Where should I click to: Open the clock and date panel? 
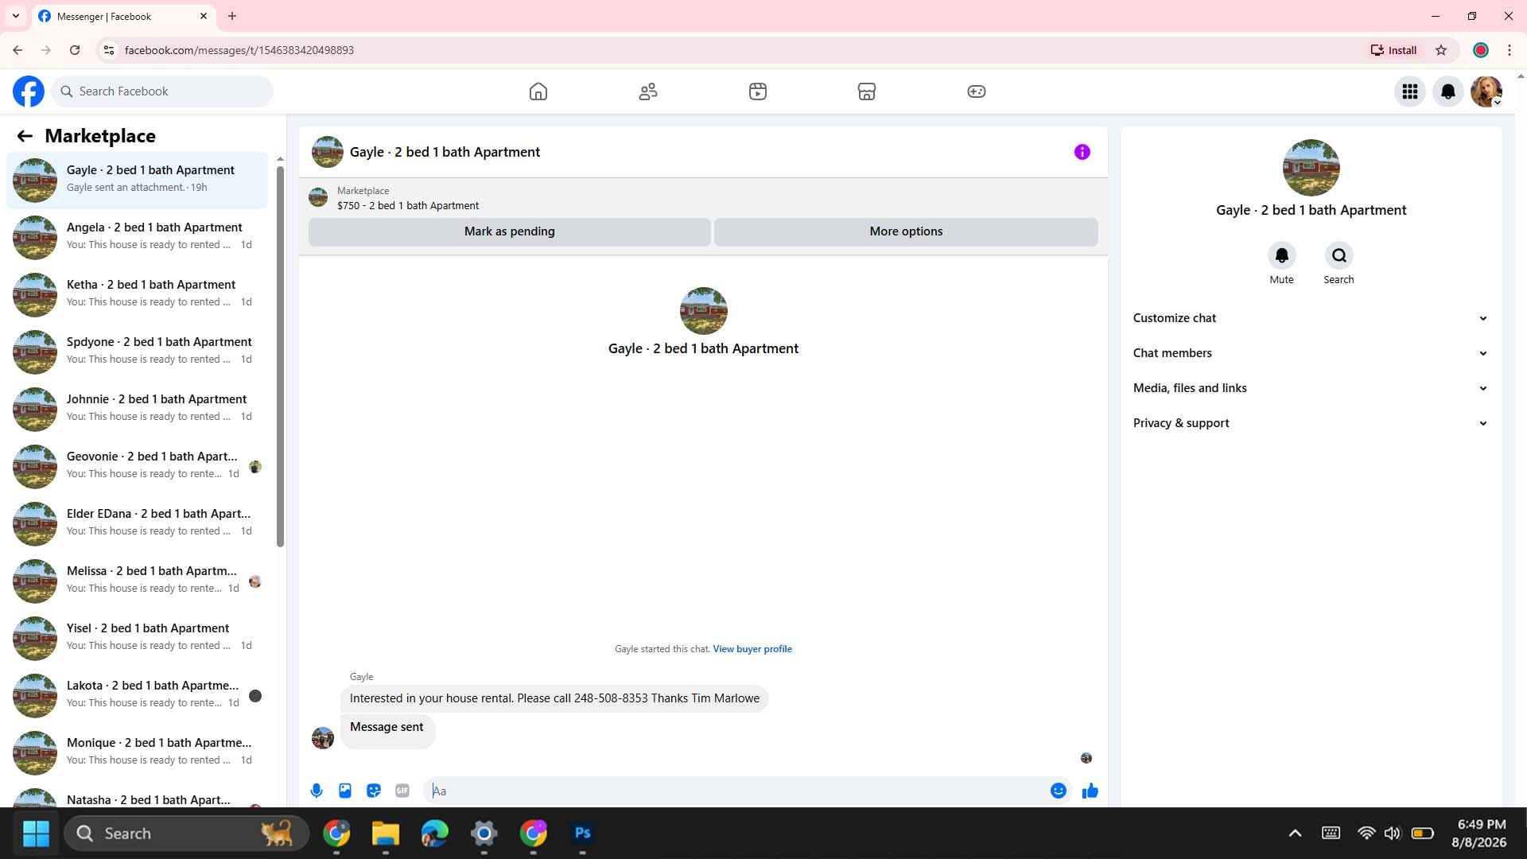coord(1480,834)
